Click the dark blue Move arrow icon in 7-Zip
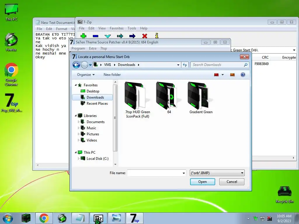This screenshot has width=299, height=224. pyautogui.click(x=132, y=36)
